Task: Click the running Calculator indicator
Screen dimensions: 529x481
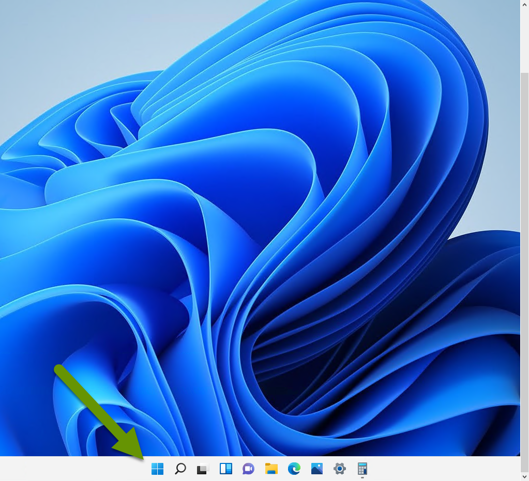Action: point(362,478)
